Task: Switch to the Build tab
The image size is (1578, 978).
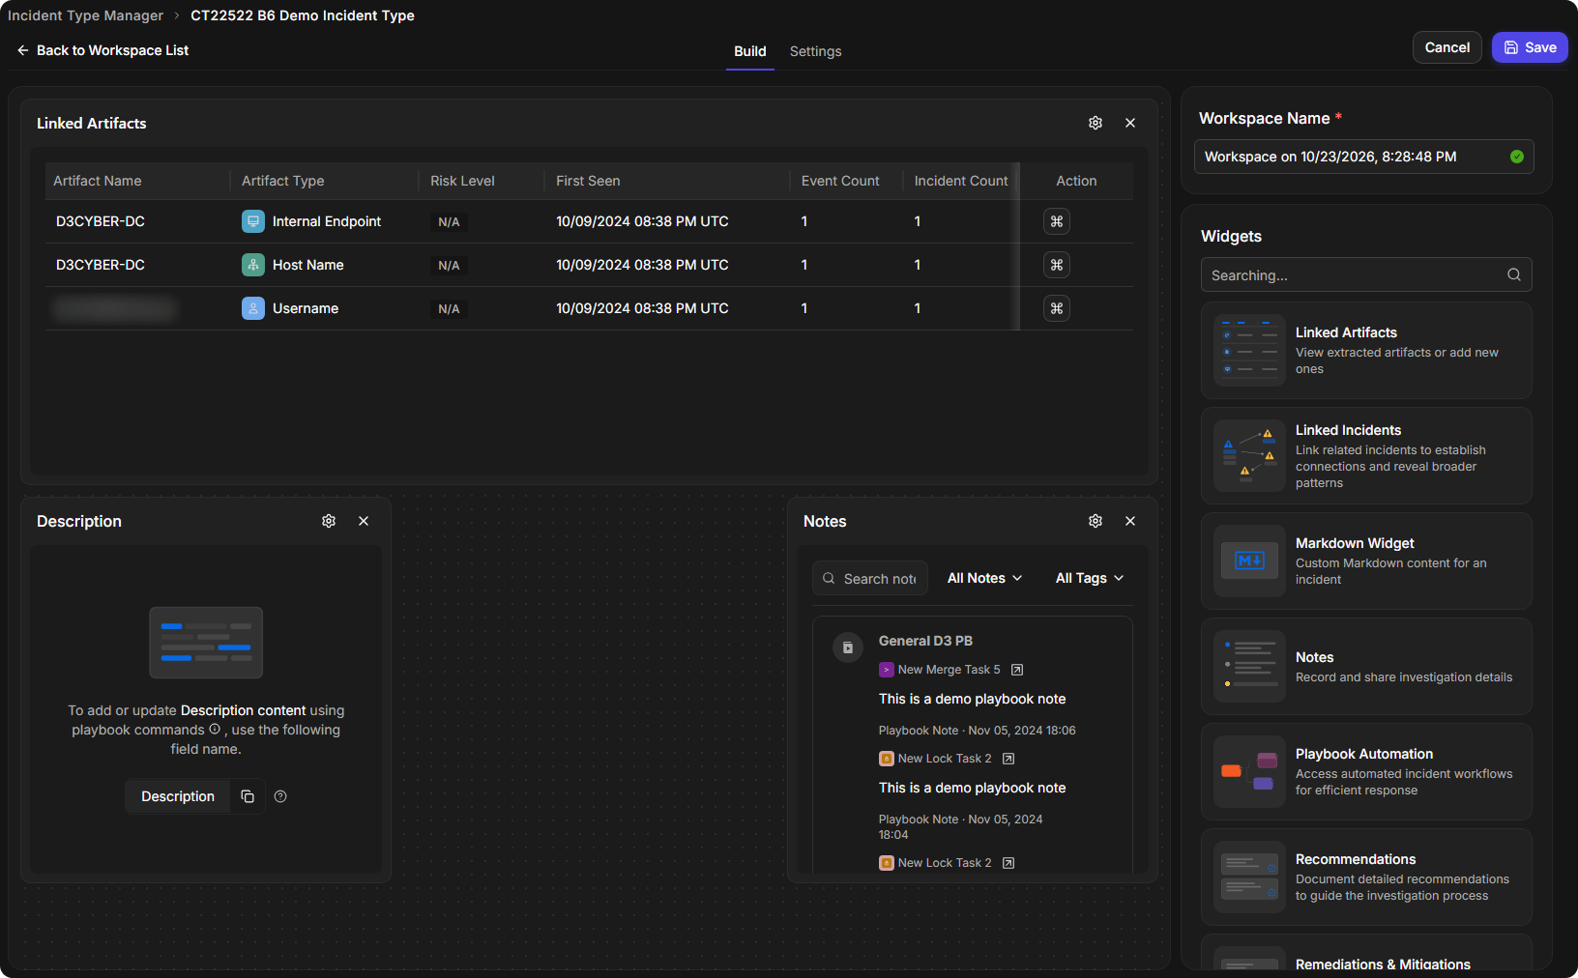Action: pyautogui.click(x=750, y=51)
